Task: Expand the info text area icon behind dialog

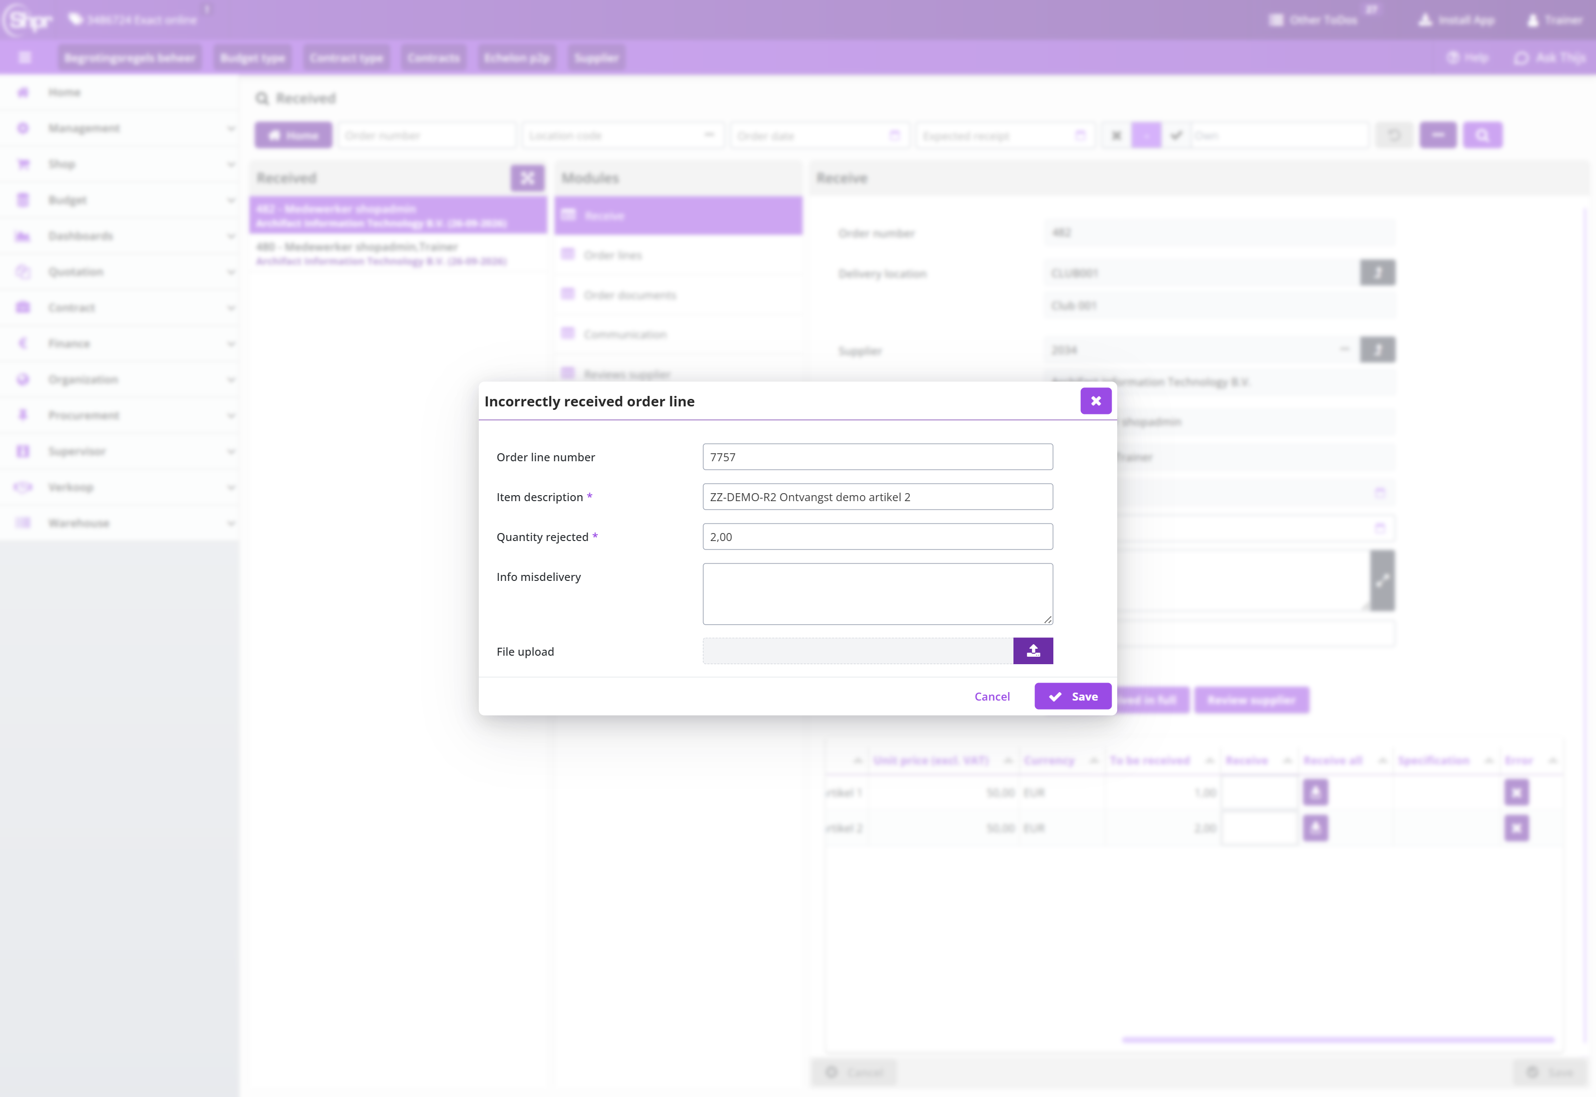Action: coord(1383,580)
